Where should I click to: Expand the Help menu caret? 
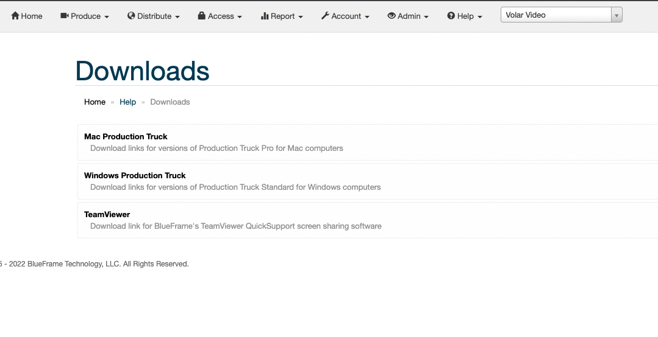point(480,17)
